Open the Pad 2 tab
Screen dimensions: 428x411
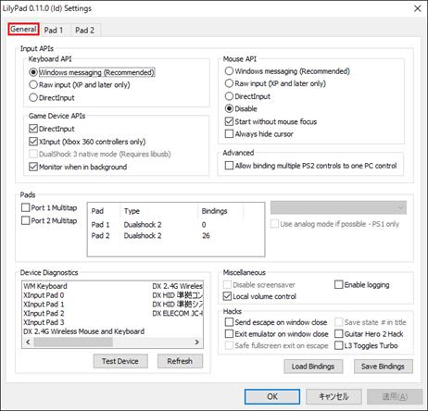click(84, 31)
